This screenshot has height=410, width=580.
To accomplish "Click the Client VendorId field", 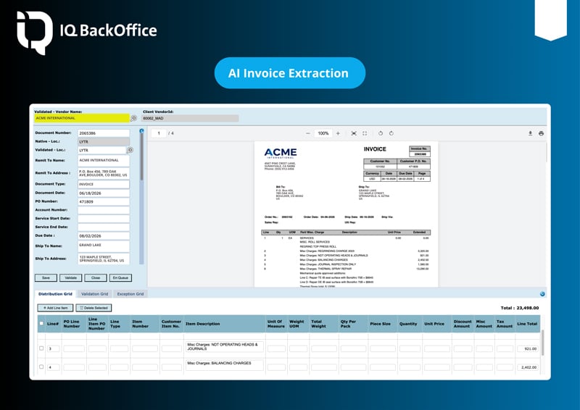I will (191, 118).
